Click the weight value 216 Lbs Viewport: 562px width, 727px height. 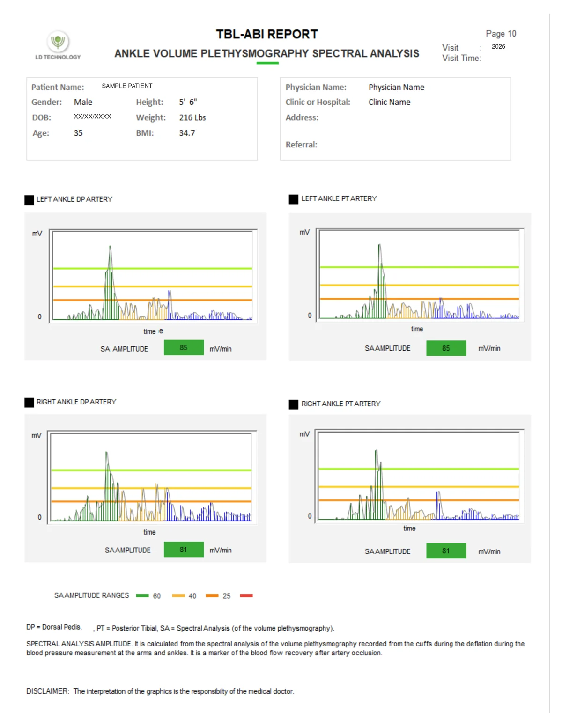coord(192,117)
